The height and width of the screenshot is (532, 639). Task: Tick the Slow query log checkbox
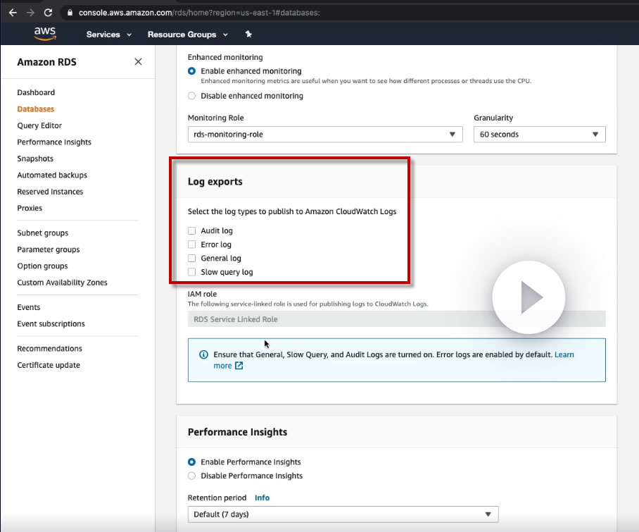[192, 272]
